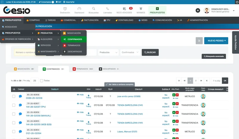This screenshot has width=239, height=139.
Task: Switch to the TERMINADOS 842 tab
Action: point(83,69)
